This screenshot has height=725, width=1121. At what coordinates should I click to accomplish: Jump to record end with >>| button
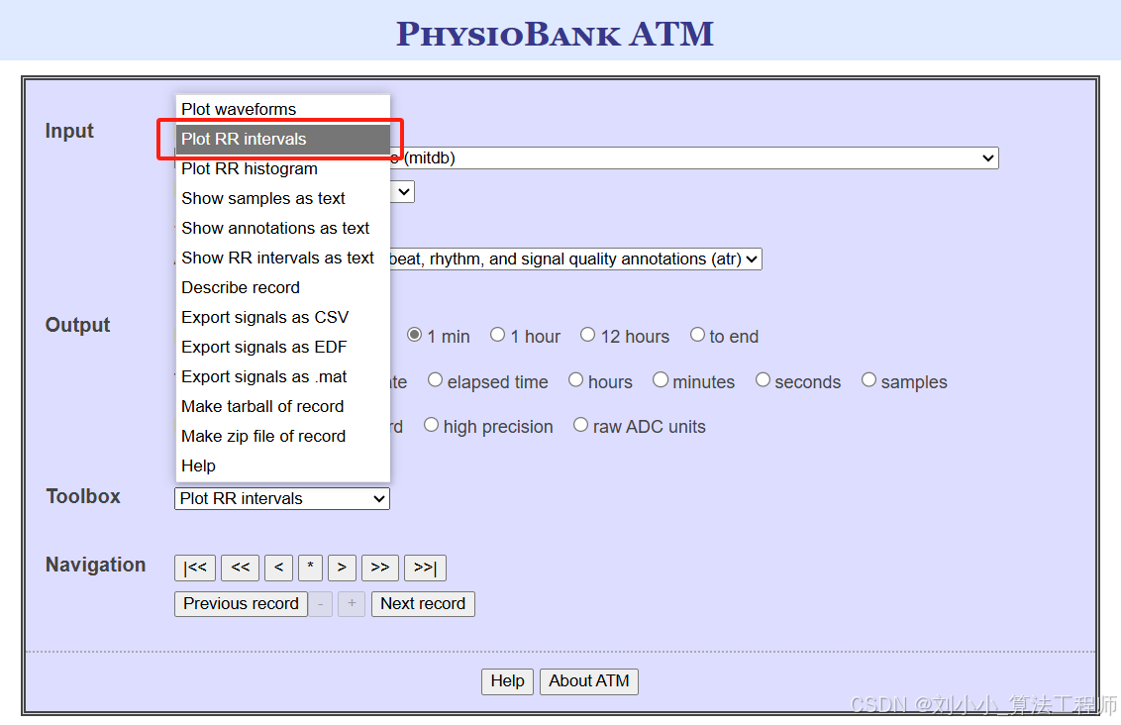[426, 568]
